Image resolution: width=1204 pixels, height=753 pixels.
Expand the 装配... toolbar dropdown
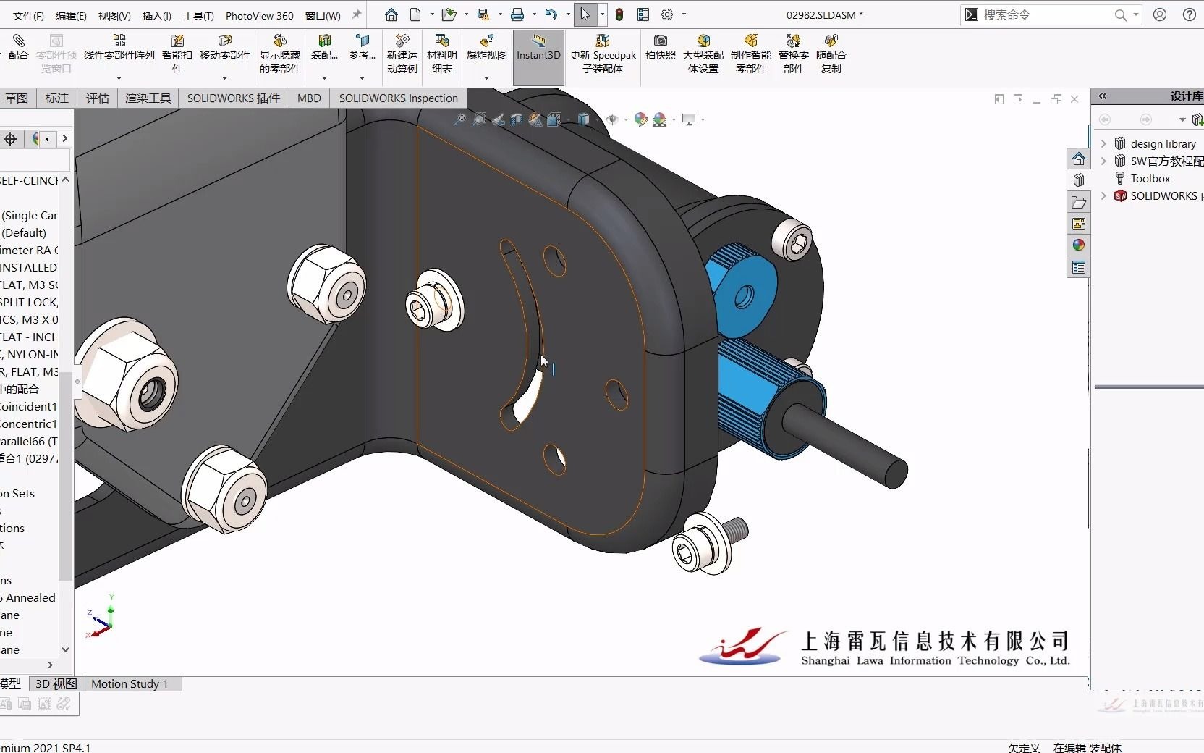[x=325, y=78]
